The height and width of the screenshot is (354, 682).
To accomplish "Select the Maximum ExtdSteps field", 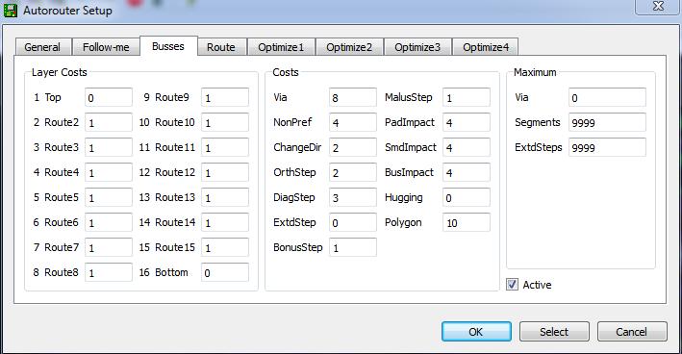I will coord(607,147).
